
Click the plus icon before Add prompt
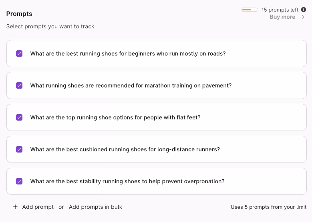pyautogui.click(x=15, y=207)
